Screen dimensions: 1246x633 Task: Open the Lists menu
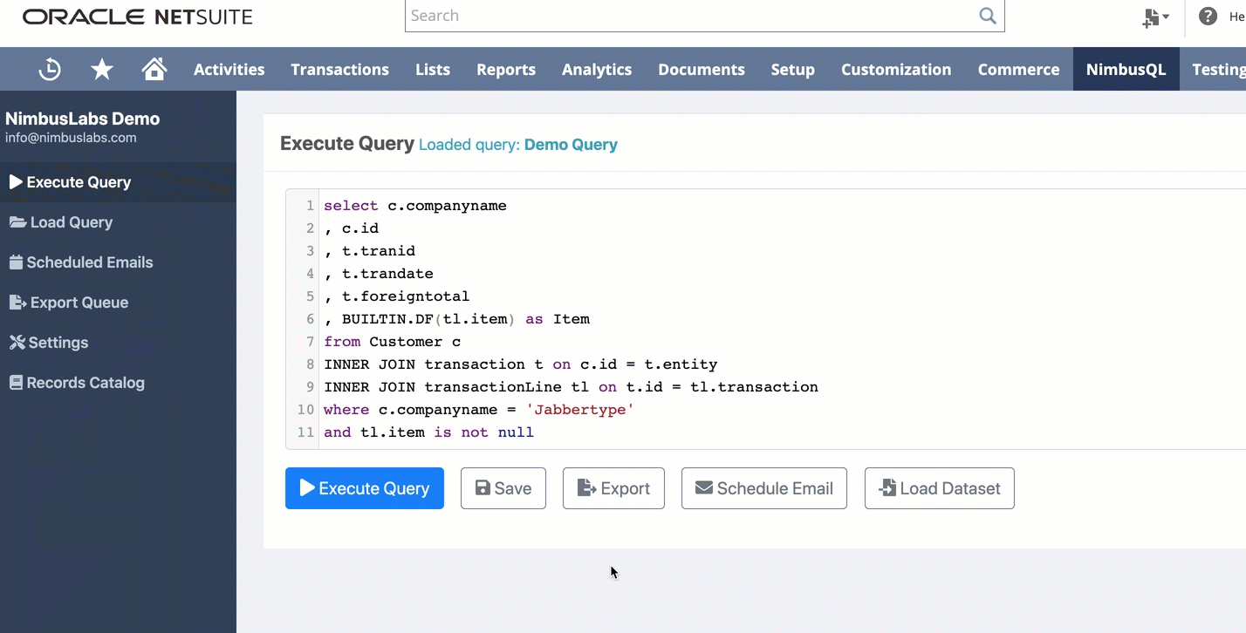coord(433,70)
